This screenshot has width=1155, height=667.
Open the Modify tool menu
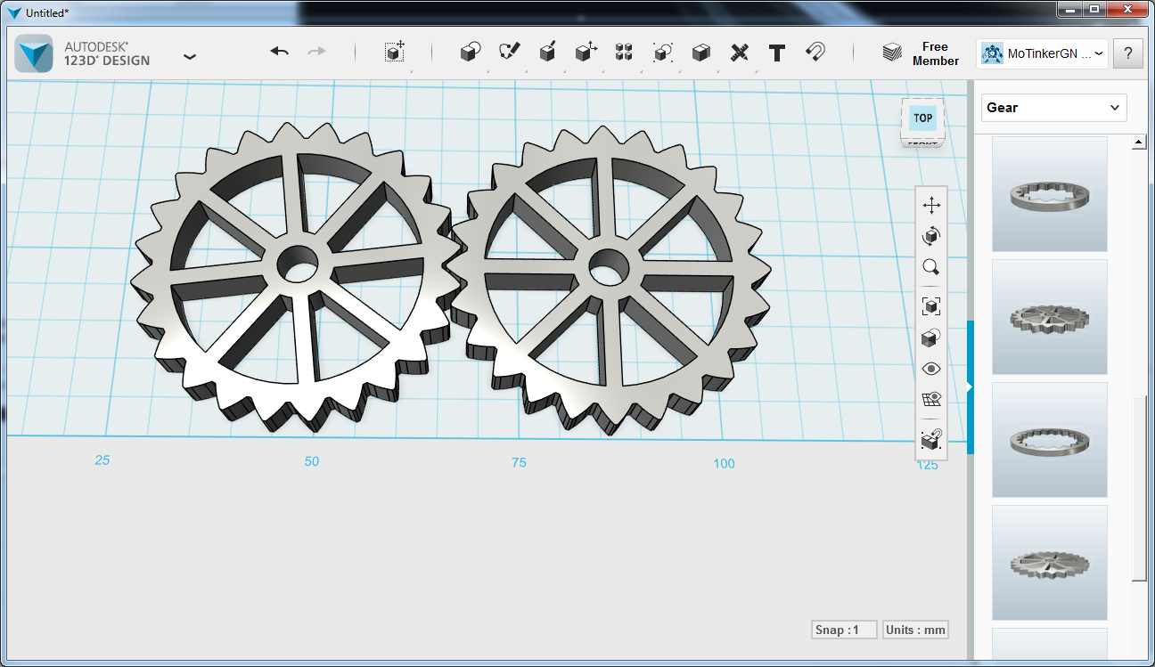586,53
